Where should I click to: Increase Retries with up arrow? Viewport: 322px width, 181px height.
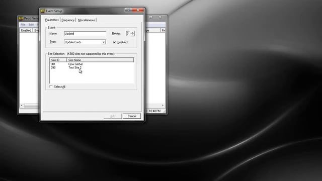click(x=133, y=32)
